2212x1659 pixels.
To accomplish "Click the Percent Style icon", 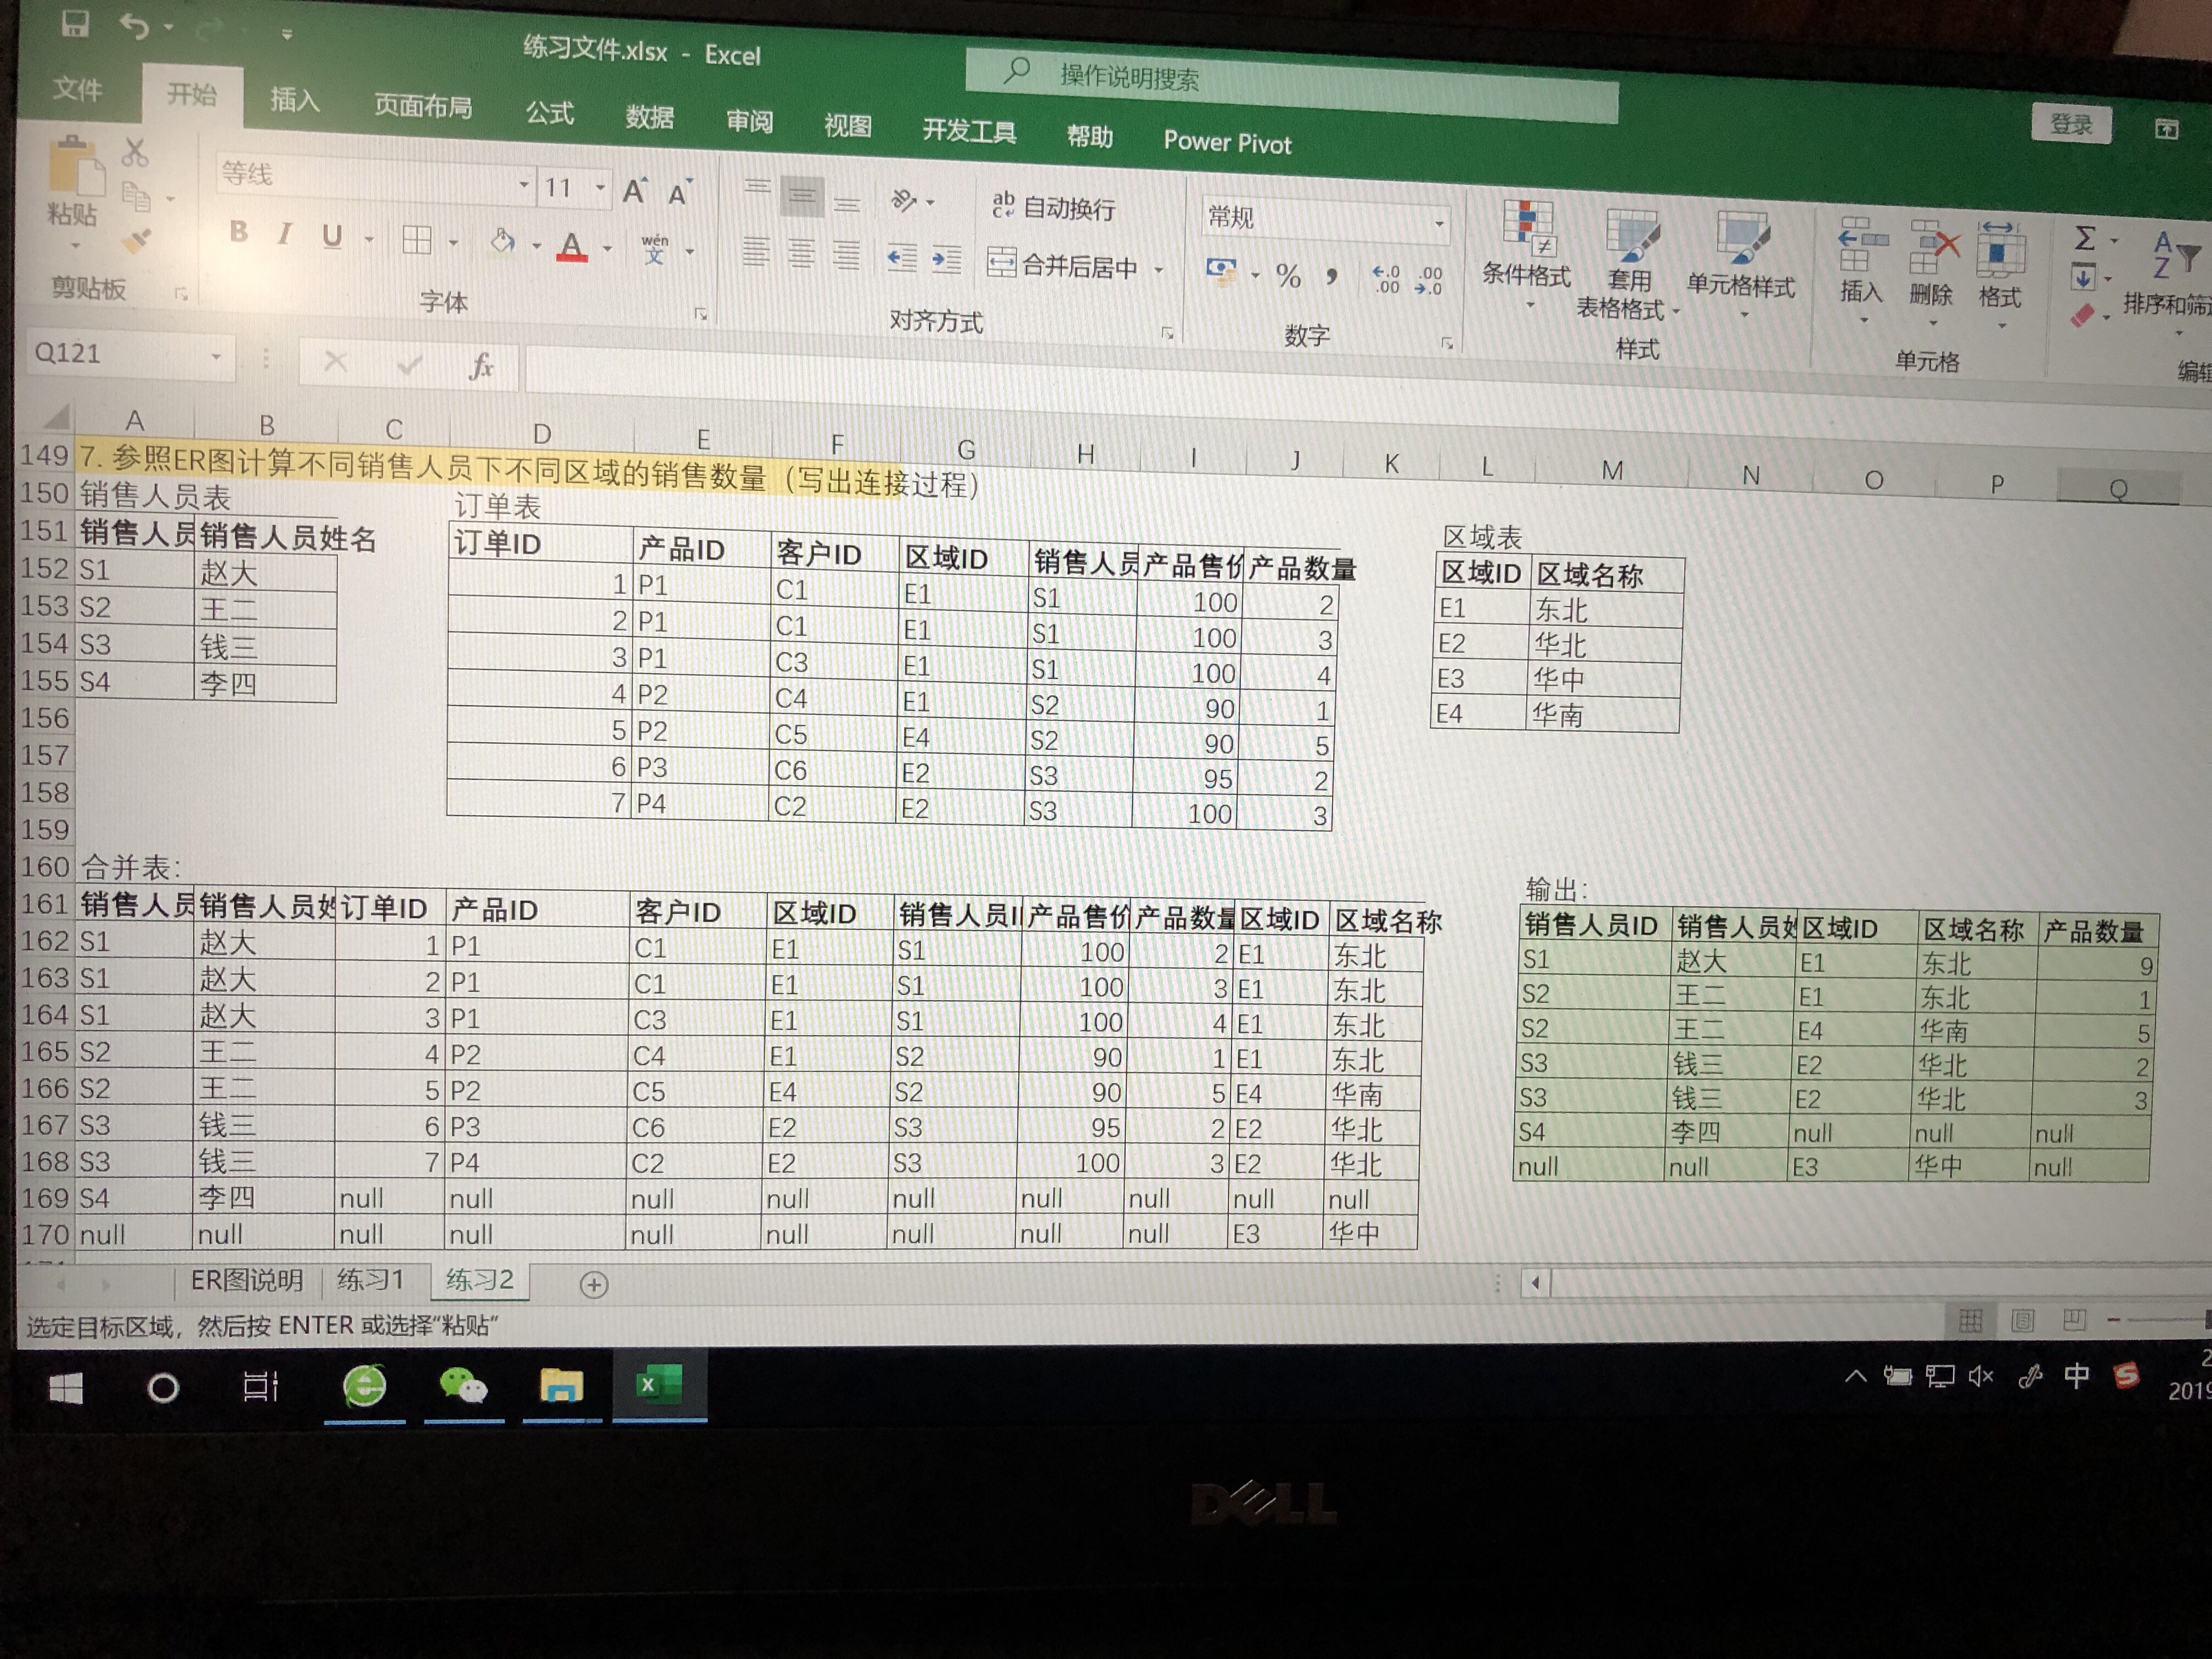I will click(x=1288, y=276).
